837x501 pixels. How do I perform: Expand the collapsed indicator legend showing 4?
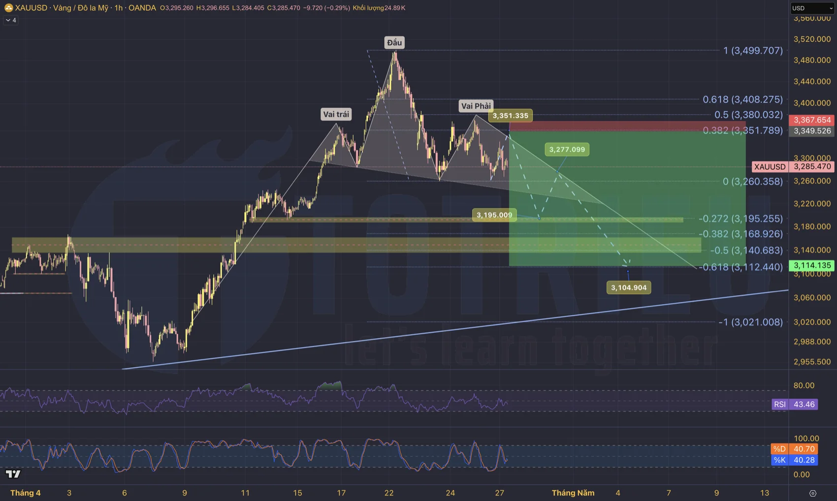point(11,20)
